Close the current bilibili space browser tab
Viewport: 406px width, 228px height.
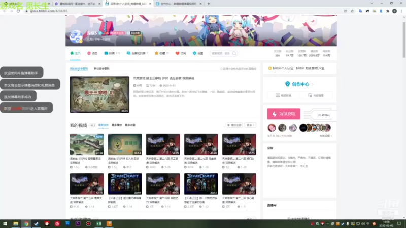pyautogui.click(x=150, y=4)
